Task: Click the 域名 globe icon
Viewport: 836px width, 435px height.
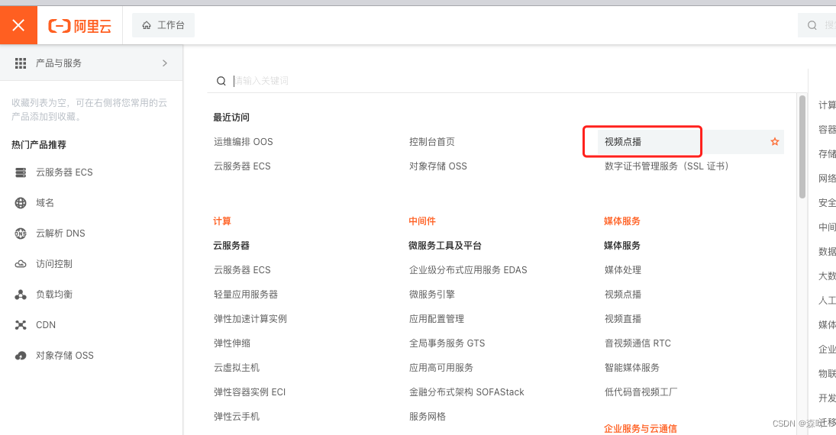Action: [x=21, y=202]
